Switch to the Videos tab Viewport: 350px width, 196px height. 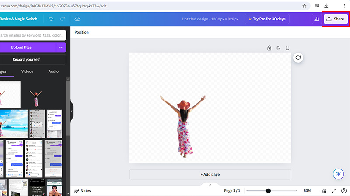[27, 71]
